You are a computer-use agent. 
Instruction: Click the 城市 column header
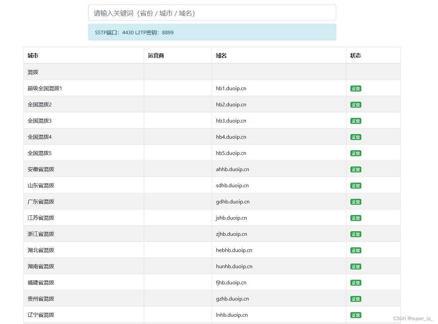[84, 55]
